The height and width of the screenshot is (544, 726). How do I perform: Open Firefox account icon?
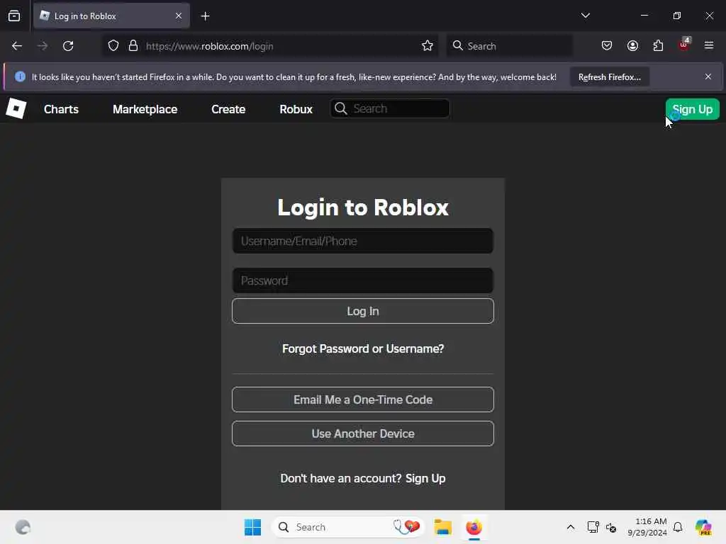tap(632, 46)
